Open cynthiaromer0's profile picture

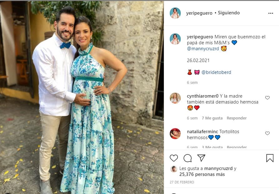click(175, 98)
